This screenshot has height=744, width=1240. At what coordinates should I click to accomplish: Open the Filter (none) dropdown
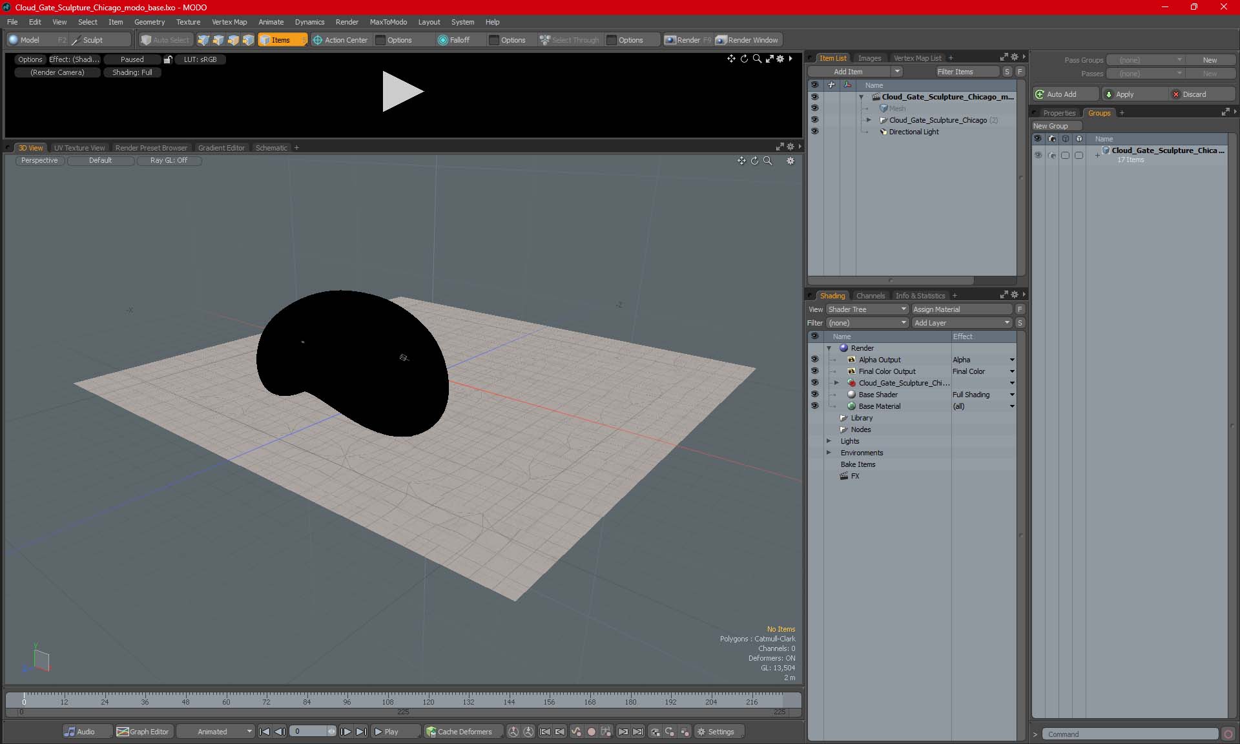click(867, 323)
